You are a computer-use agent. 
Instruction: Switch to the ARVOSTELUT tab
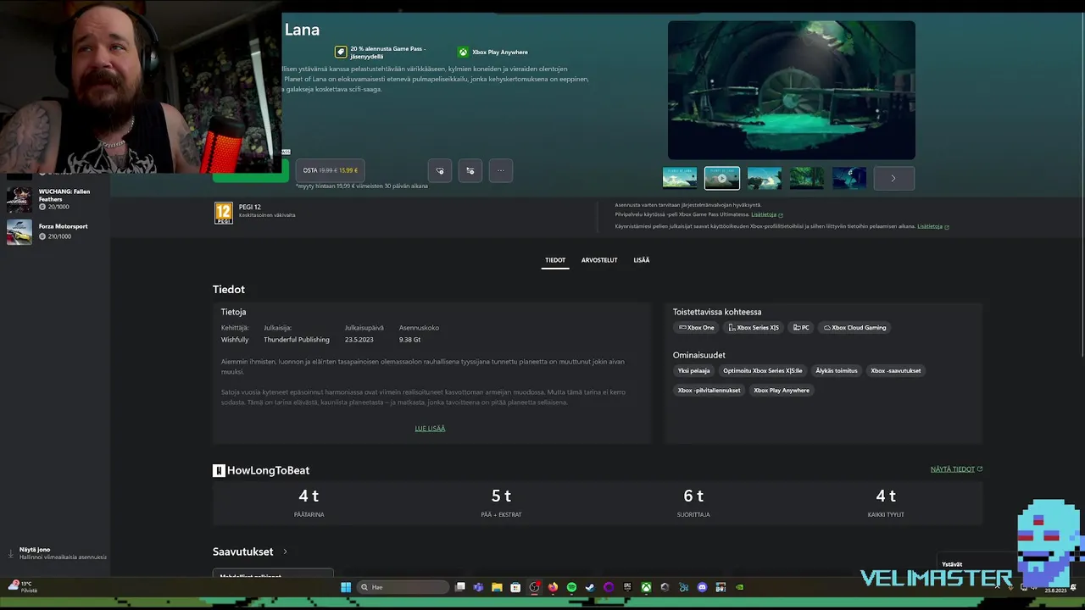[x=599, y=260]
